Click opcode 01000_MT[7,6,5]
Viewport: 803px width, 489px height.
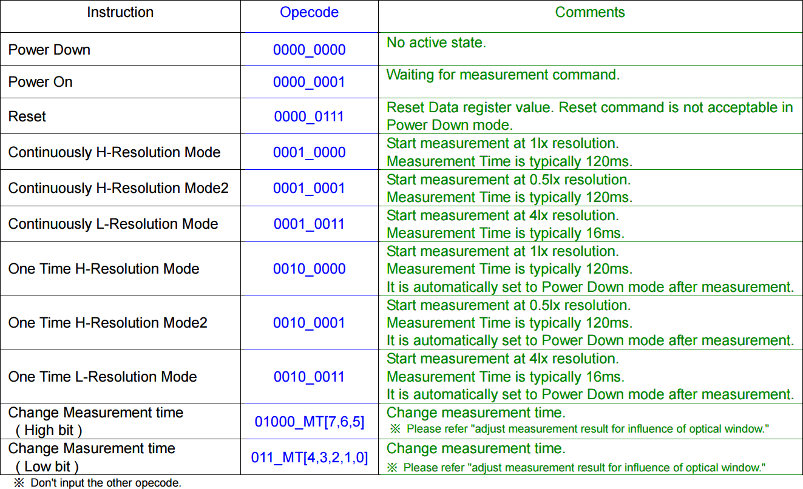(x=309, y=421)
